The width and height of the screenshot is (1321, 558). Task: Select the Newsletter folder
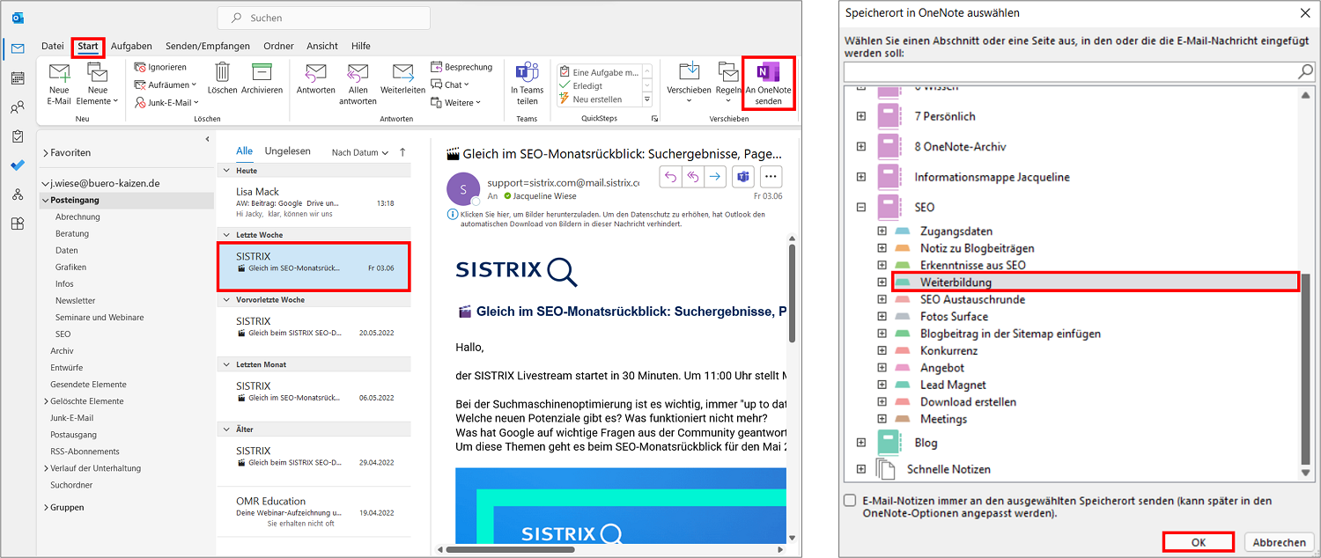[x=75, y=301]
